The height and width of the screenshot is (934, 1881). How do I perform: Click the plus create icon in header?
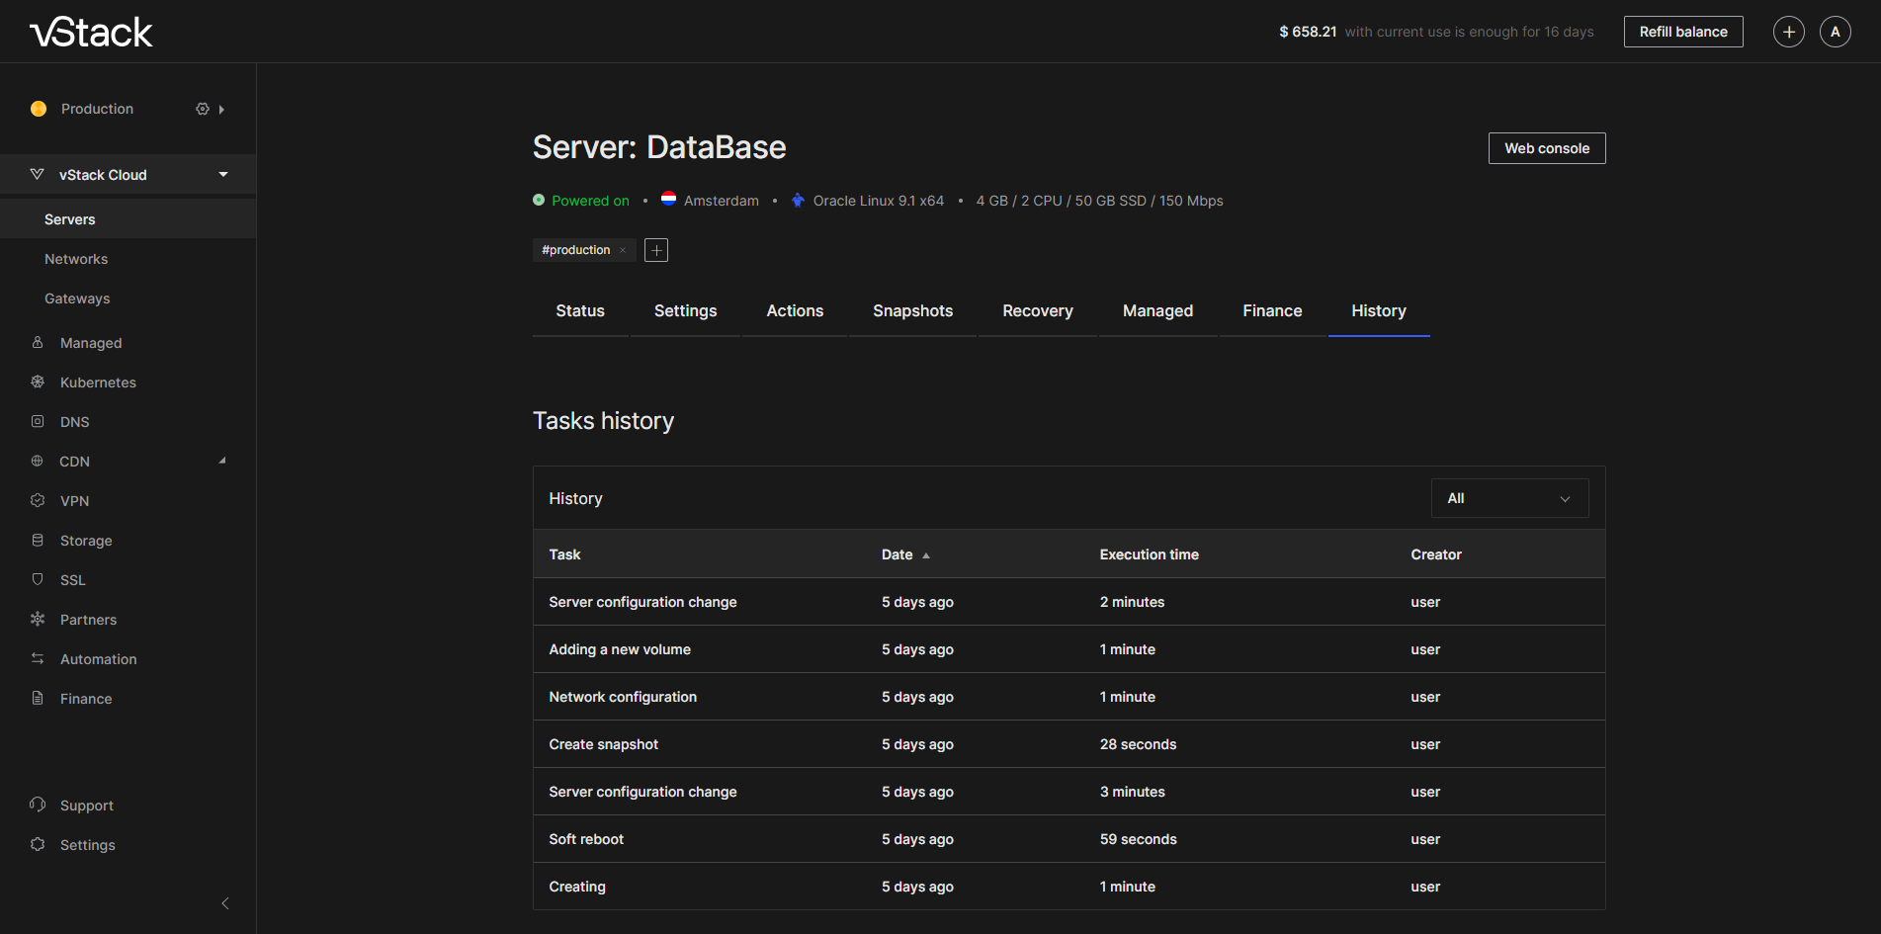1789,32
